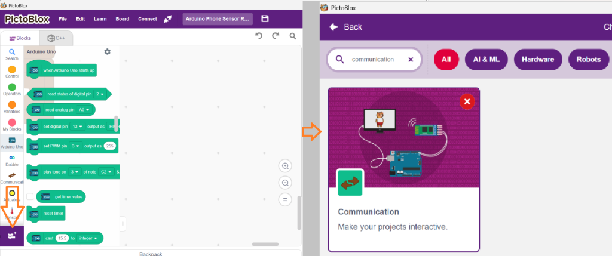Undo the last action in the workspace

(258, 36)
